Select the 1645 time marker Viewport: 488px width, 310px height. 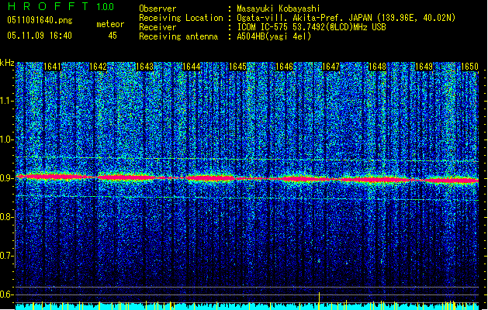coord(237,67)
